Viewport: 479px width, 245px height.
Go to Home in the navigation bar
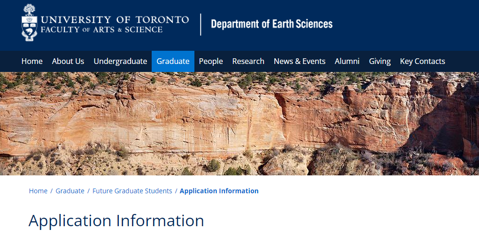click(32, 61)
